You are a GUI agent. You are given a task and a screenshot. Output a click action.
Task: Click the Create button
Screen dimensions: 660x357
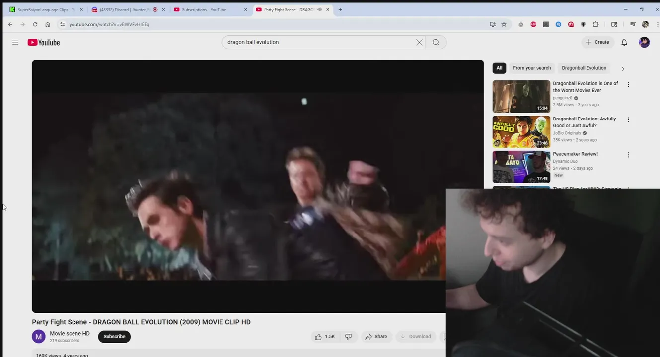597,42
